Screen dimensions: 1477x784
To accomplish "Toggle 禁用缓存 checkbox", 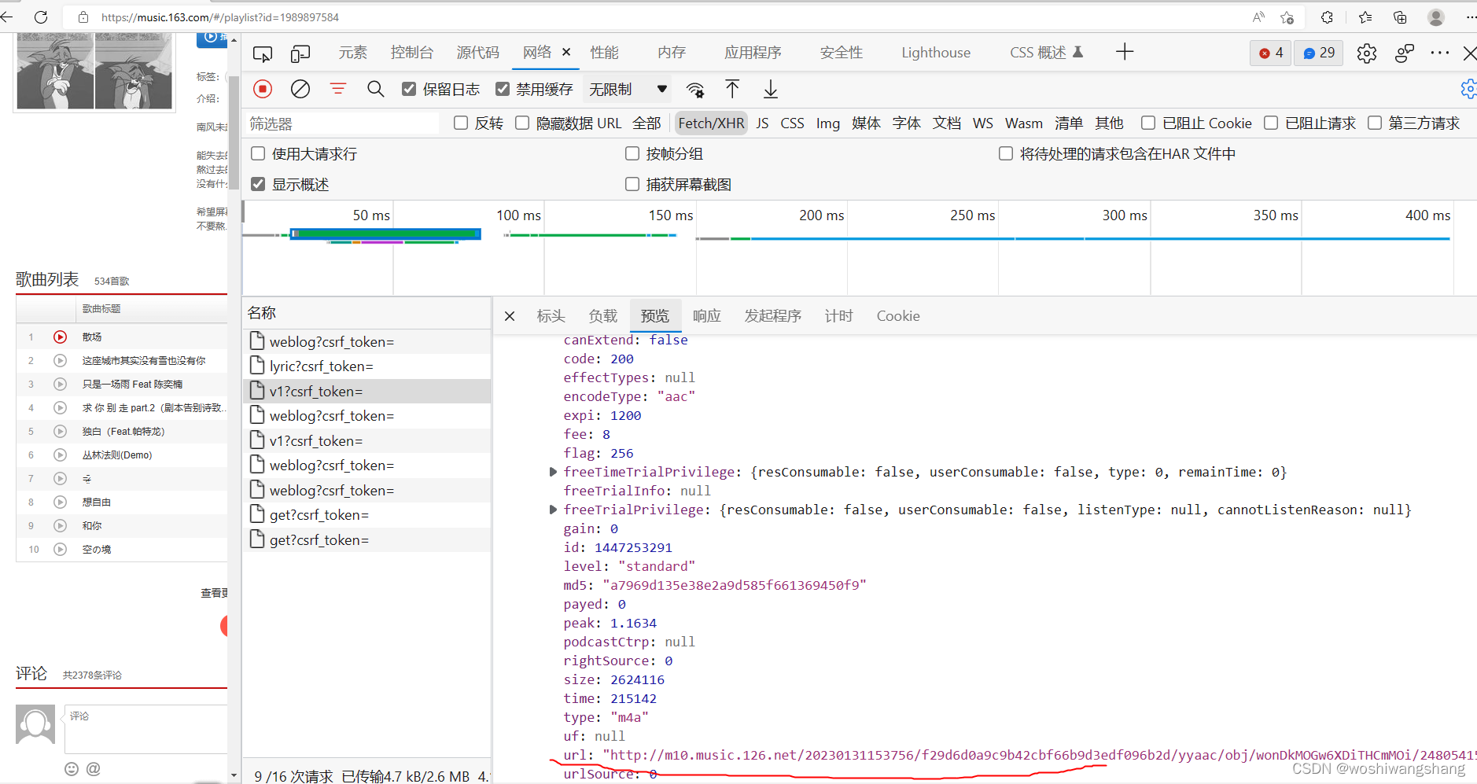I will (503, 89).
